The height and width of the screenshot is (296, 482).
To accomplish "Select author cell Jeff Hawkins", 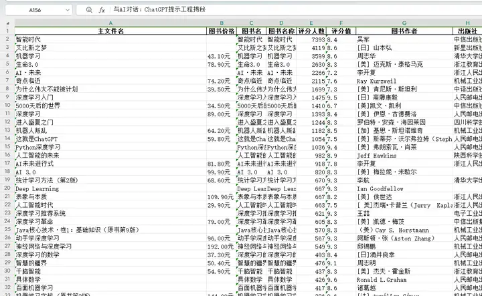I will [x=404, y=156].
